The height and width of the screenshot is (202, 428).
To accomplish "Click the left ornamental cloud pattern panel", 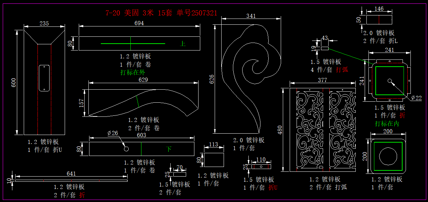I will tap(310, 130).
